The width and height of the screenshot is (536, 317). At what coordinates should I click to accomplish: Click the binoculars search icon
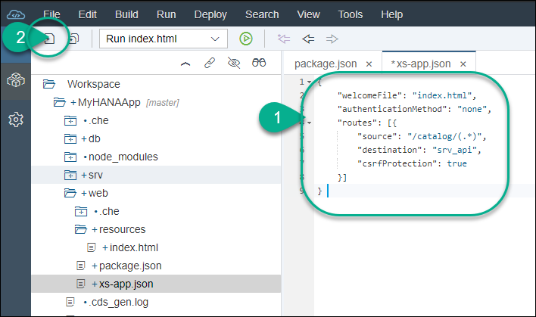click(x=259, y=63)
